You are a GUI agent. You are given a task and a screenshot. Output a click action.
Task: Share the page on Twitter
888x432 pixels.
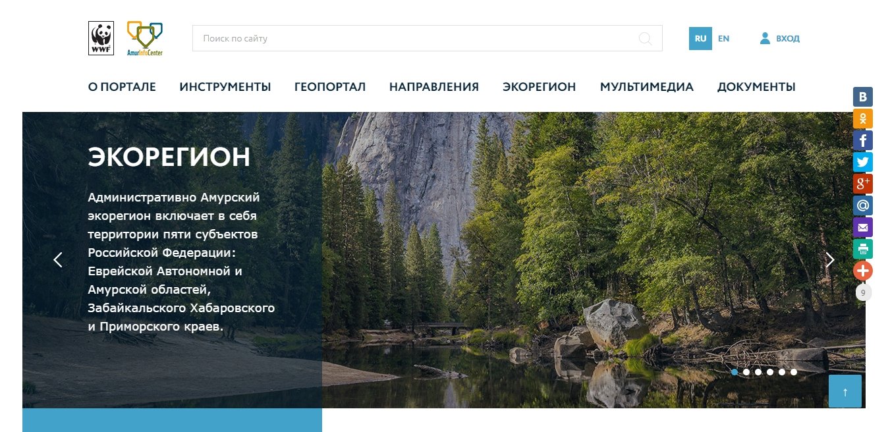pyautogui.click(x=863, y=162)
